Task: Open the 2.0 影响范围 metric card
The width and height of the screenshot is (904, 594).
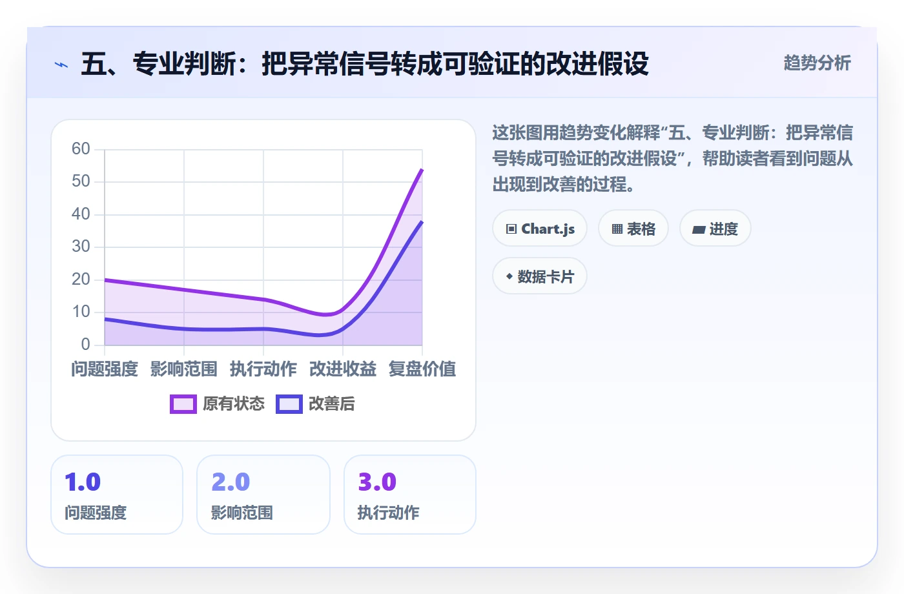Action: pyautogui.click(x=263, y=495)
